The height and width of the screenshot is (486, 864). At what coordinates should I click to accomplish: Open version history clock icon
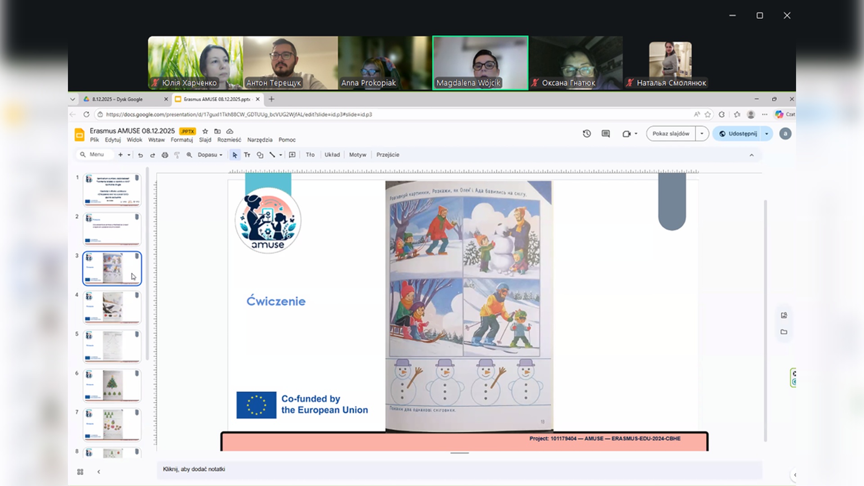pyautogui.click(x=587, y=134)
